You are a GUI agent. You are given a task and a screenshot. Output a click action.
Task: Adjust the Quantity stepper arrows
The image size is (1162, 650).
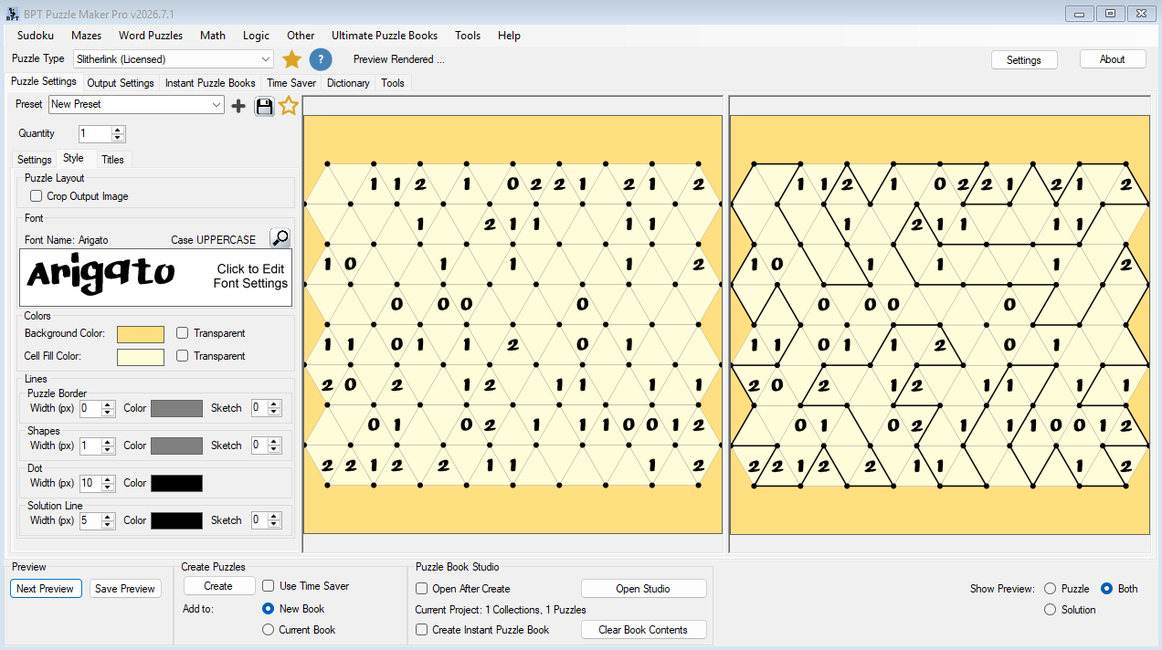tap(118, 134)
